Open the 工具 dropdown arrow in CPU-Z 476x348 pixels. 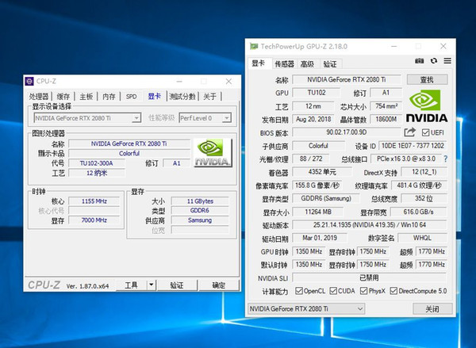(x=152, y=285)
